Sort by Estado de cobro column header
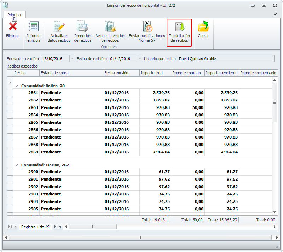The height and width of the screenshot is (252, 283). coord(71,73)
